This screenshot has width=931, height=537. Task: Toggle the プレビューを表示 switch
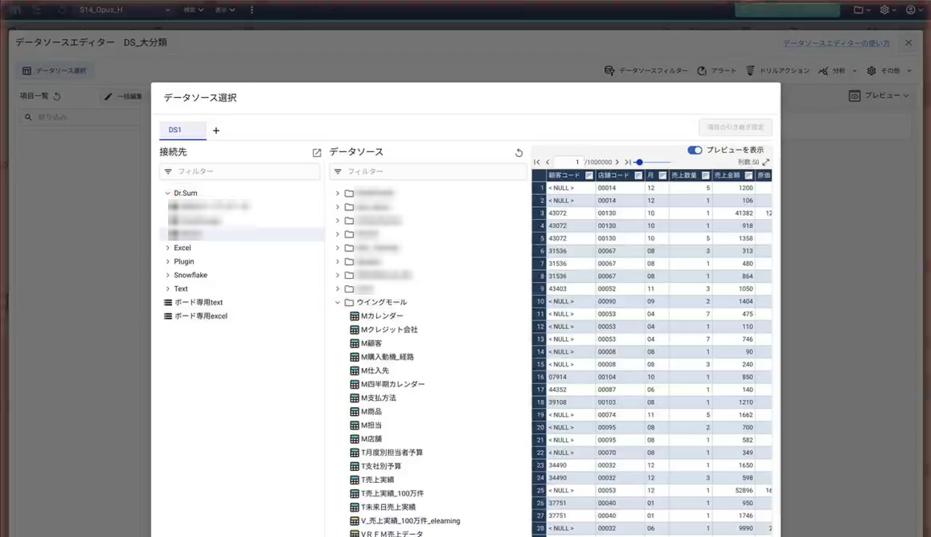(695, 150)
